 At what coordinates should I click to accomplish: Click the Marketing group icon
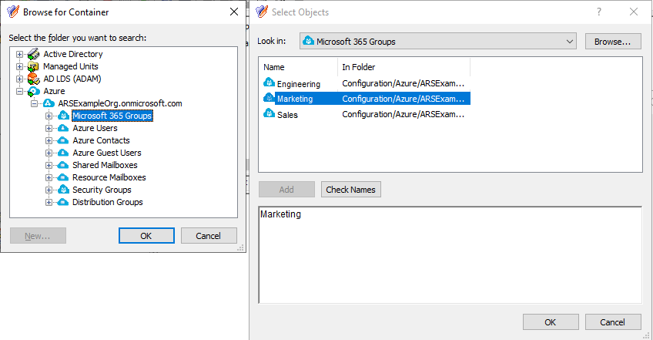(269, 98)
